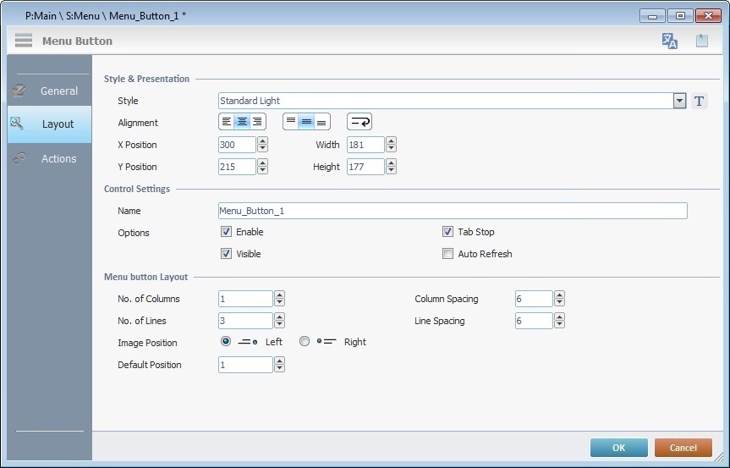Open the translation icon in header

(670, 41)
